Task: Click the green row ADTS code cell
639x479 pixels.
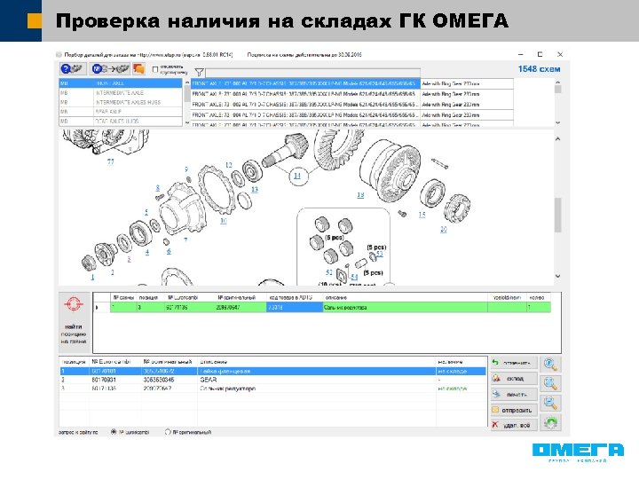Action: tap(295, 308)
